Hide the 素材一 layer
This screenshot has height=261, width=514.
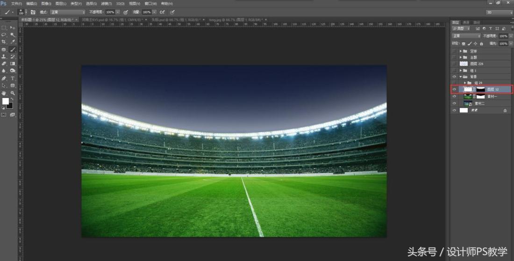(454, 97)
